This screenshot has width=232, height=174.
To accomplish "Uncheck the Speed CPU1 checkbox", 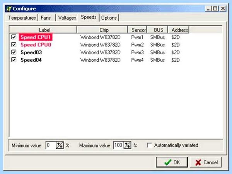I will point(14,37).
